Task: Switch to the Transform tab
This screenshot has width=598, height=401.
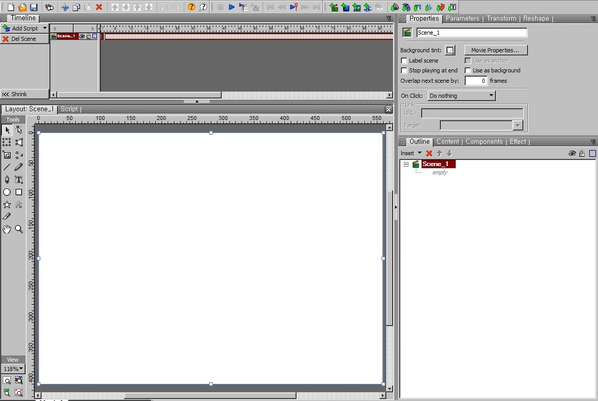Action: pyautogui.click(x=501, y=18)
